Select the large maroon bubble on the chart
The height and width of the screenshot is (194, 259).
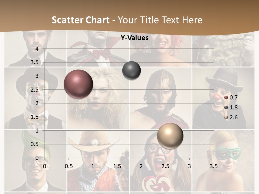(x=78, y=84)
